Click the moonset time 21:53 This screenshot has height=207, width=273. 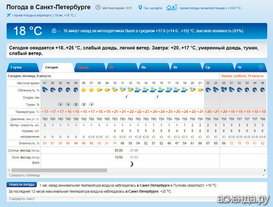(134, 157)
